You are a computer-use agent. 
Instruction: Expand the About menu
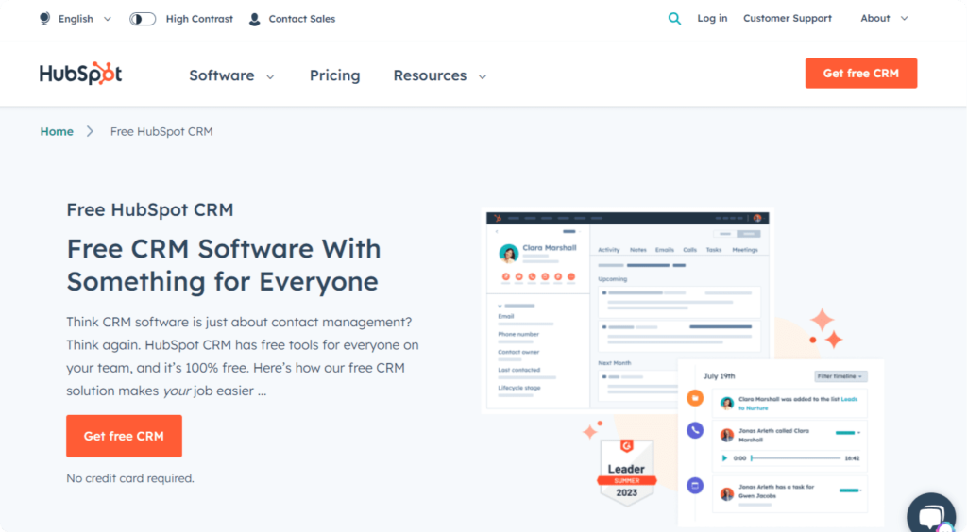point(884,19)
